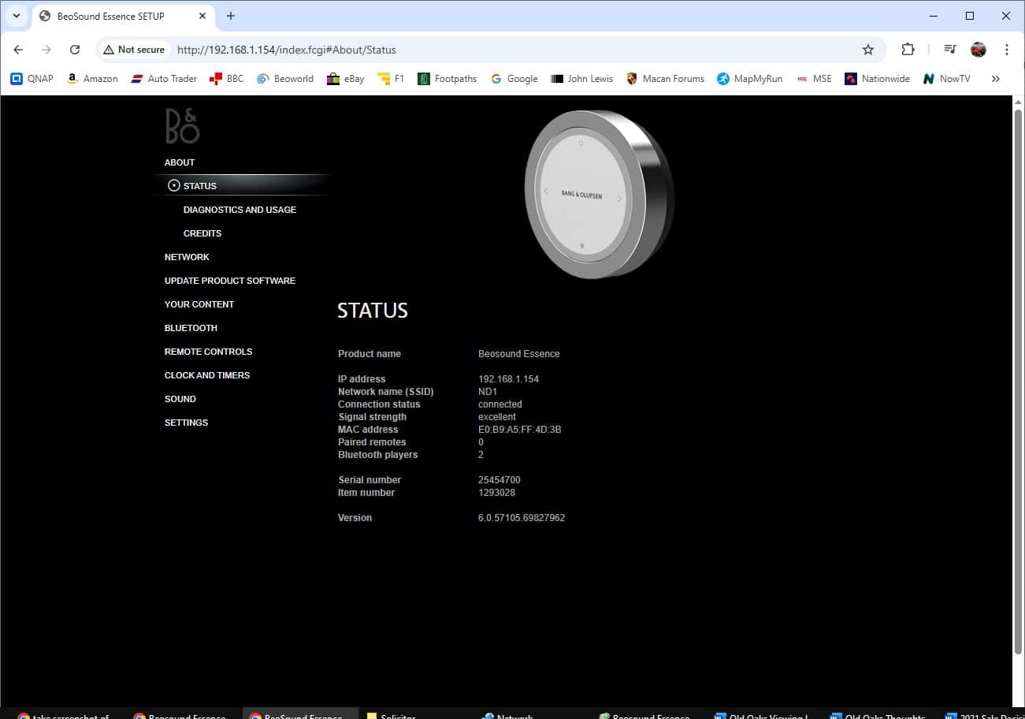Open the NowTV bookmark
This screenshot has height=719, width=1025.
coord(946,79)
